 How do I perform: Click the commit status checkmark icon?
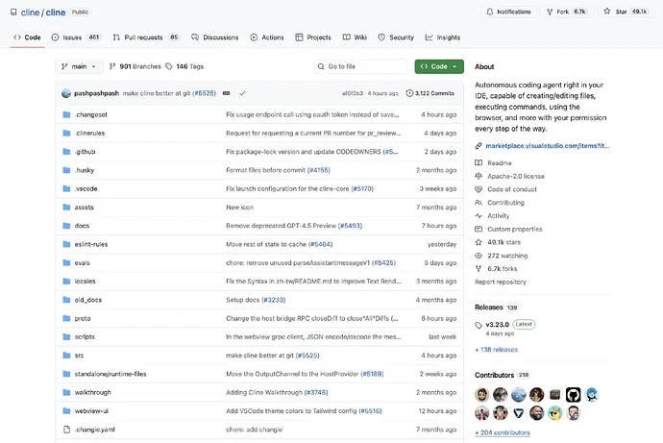(x=242, y=93)
